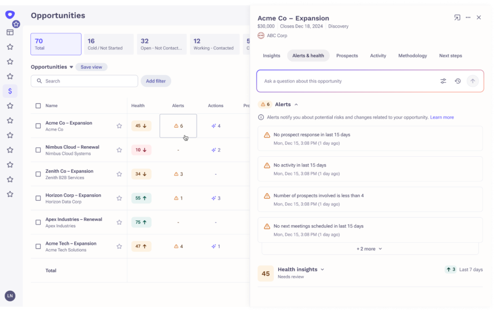Select the 70 Total card
The width and height of the screenshot is (496, 312).
(x=56, y=44)
